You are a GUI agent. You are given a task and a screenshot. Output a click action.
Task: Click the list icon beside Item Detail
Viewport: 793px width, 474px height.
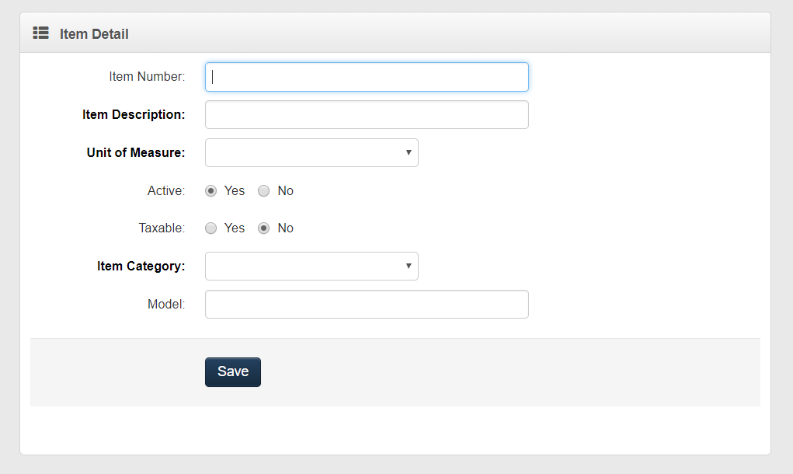click(x=40, y=33)
